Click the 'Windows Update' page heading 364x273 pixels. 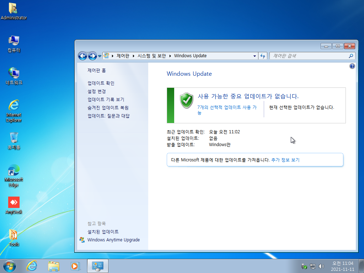[189, 74]
